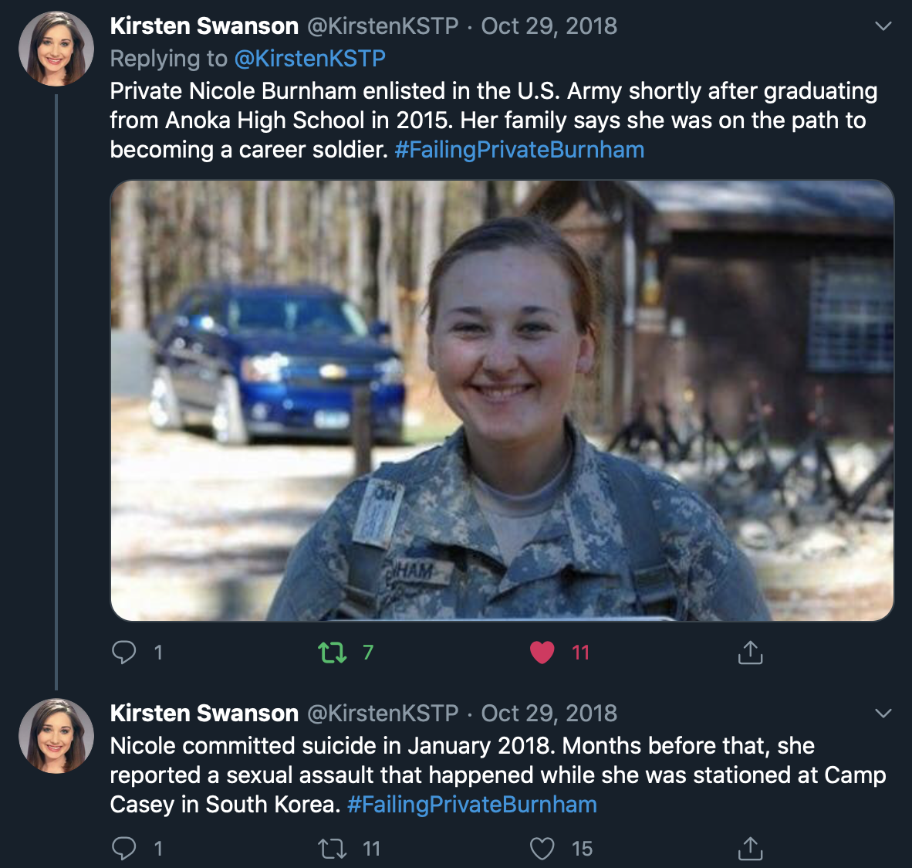The image size is (912, 868).
Task: Toggle the heart on the liked tweet
Action: (x=542, y=653)
